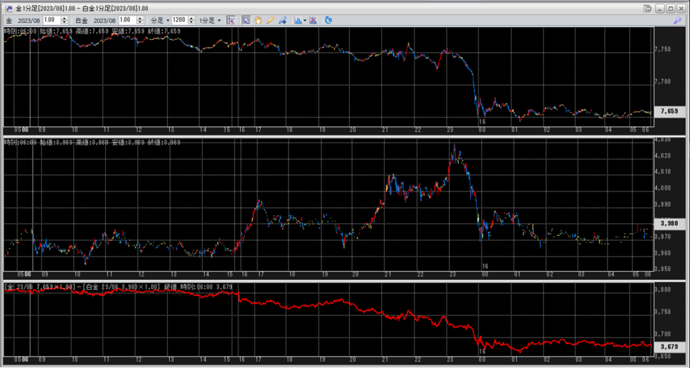Screen dimensions: 690x368
Task: Click the chart icon with red X
Action: [313, 20]
